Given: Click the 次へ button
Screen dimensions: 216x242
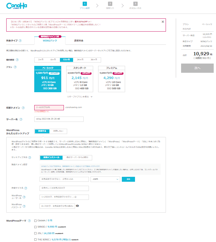Looking at the screenshot, I should pos(197,68).
